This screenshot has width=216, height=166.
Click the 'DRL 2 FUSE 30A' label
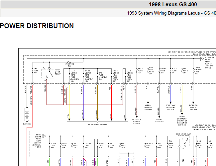(x=36, y=71)
